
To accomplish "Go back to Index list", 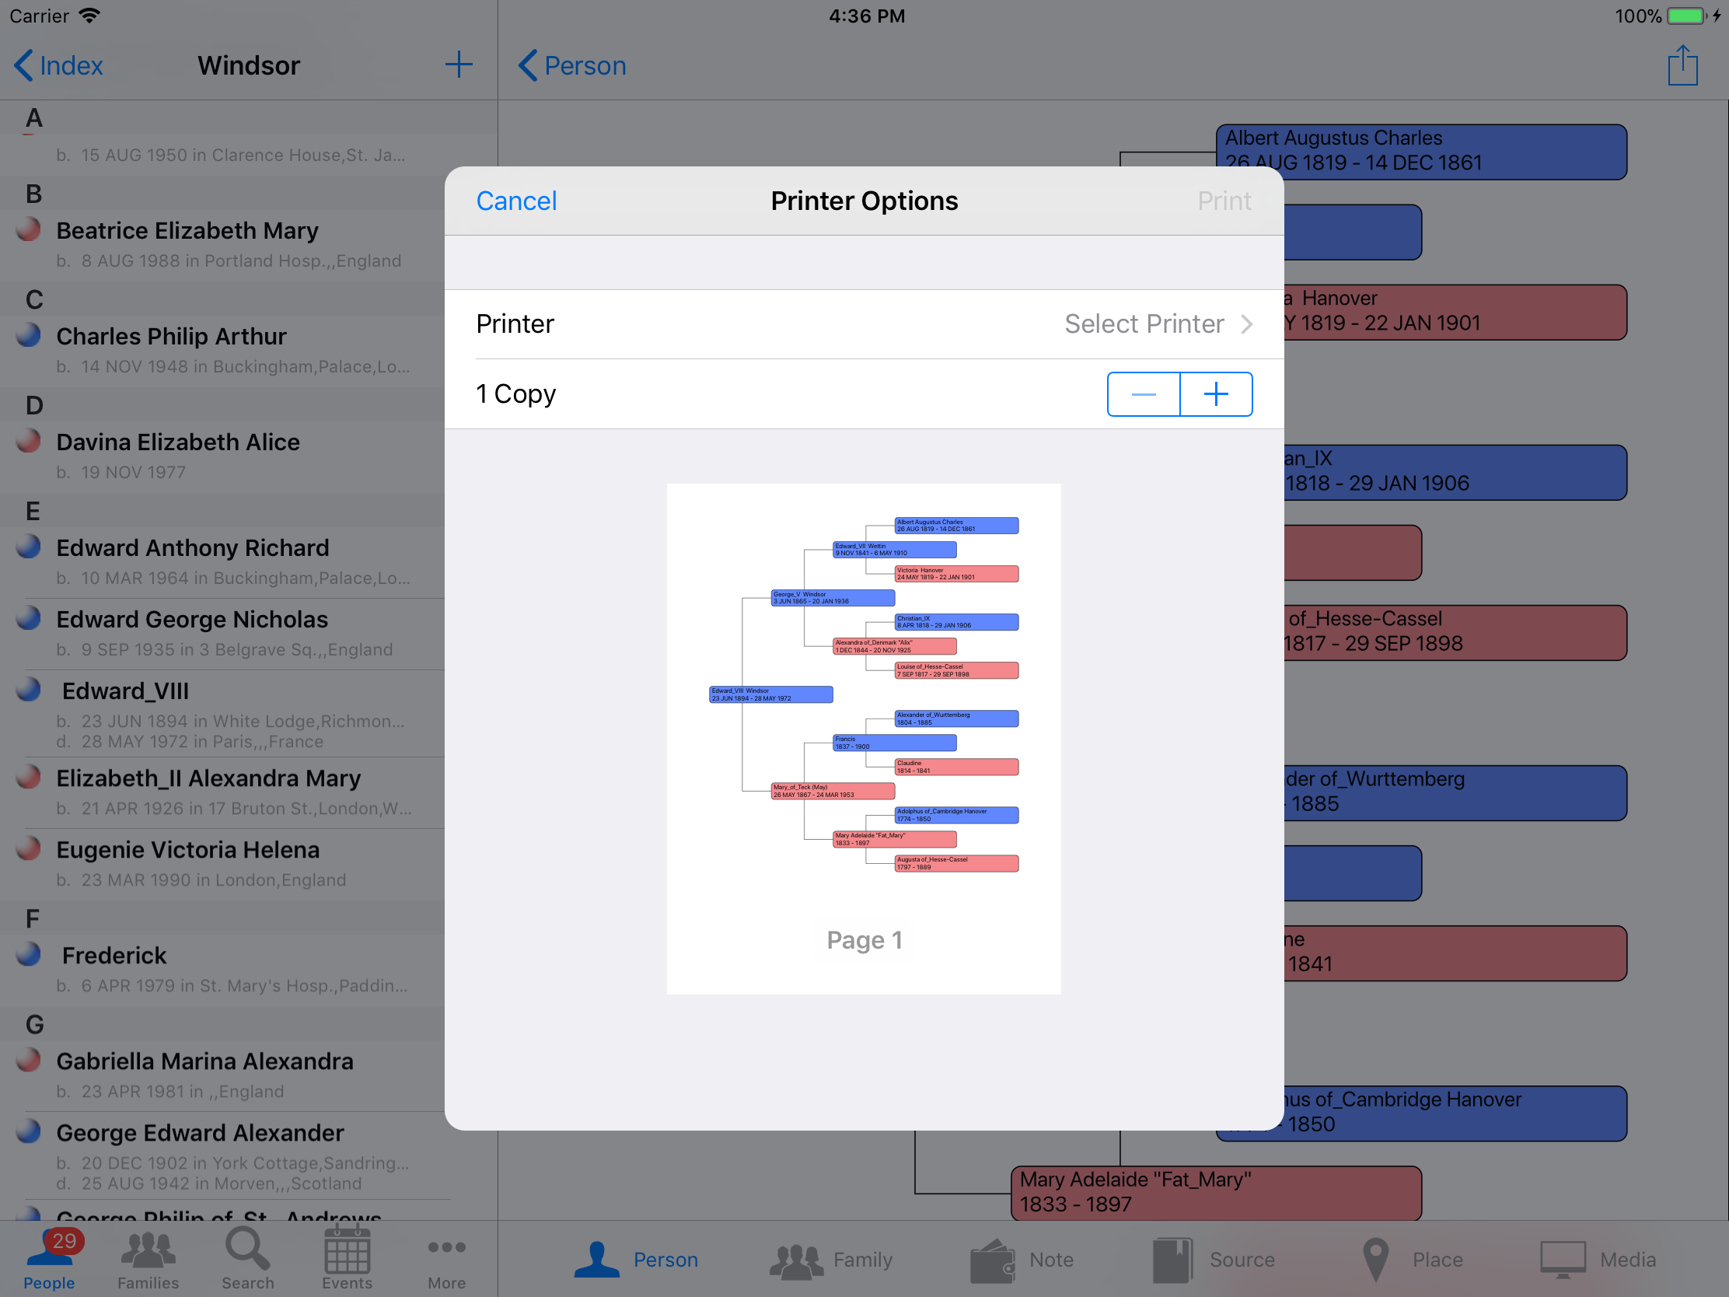I will pyautogui.click(x=58, y=65).
